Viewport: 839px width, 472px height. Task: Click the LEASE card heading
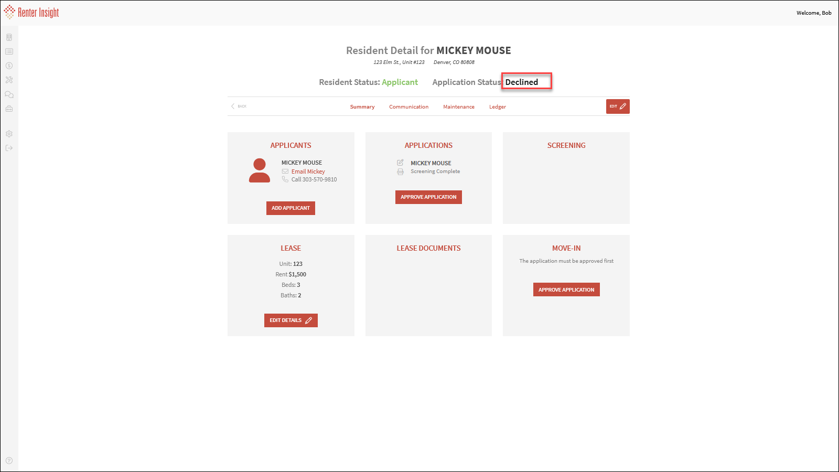point(291,248)
